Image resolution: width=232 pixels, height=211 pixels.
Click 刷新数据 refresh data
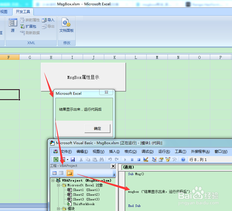pos(30,33)
